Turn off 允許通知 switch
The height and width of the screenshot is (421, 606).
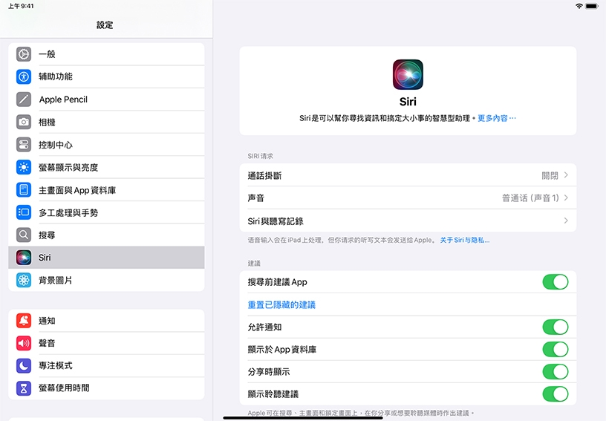555,327
